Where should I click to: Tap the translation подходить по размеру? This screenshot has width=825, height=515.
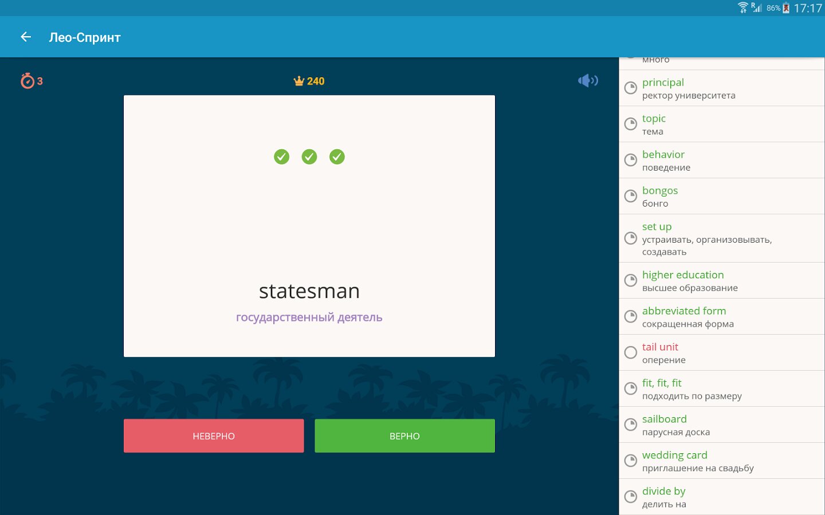click(692, 396)
